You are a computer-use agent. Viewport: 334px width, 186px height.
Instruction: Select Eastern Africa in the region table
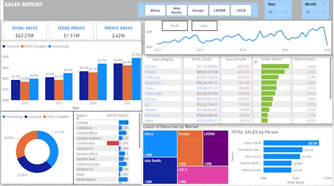(102, 154)
